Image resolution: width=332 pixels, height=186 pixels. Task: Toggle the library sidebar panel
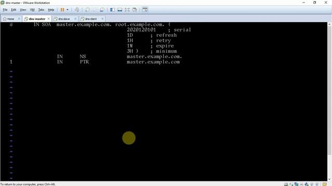click(113, 10)
